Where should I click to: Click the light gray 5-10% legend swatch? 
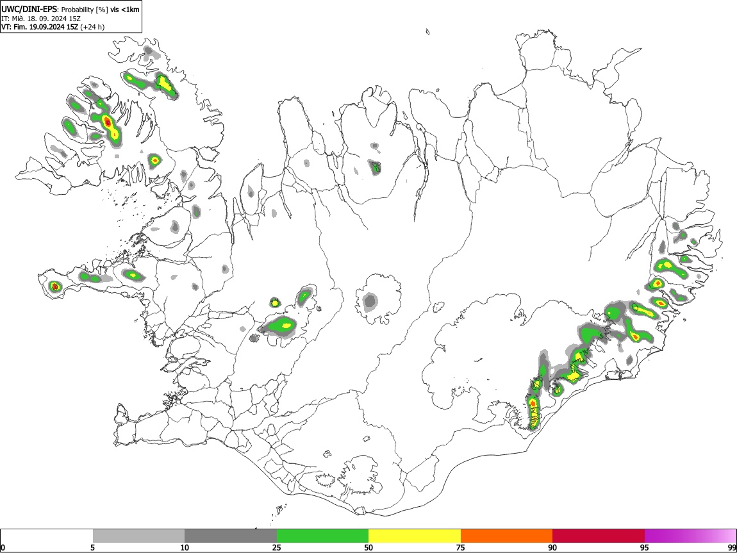coord(138,536)
